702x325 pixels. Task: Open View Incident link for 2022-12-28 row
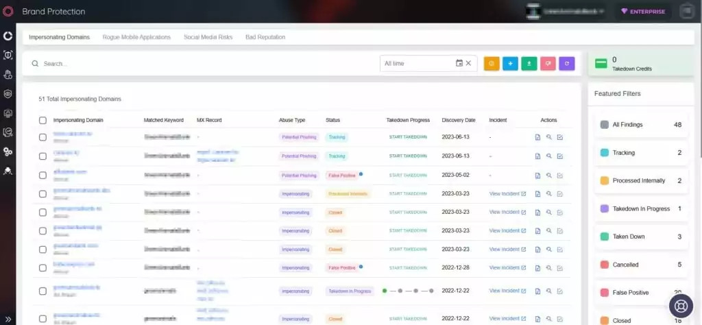507,267
